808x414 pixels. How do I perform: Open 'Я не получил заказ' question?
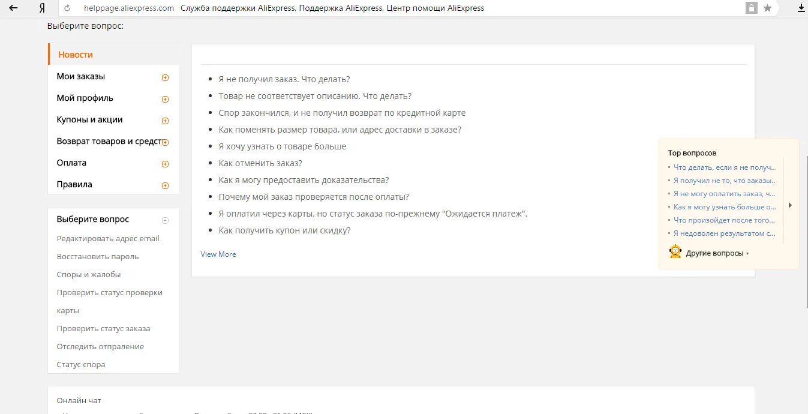click(284, 79)
